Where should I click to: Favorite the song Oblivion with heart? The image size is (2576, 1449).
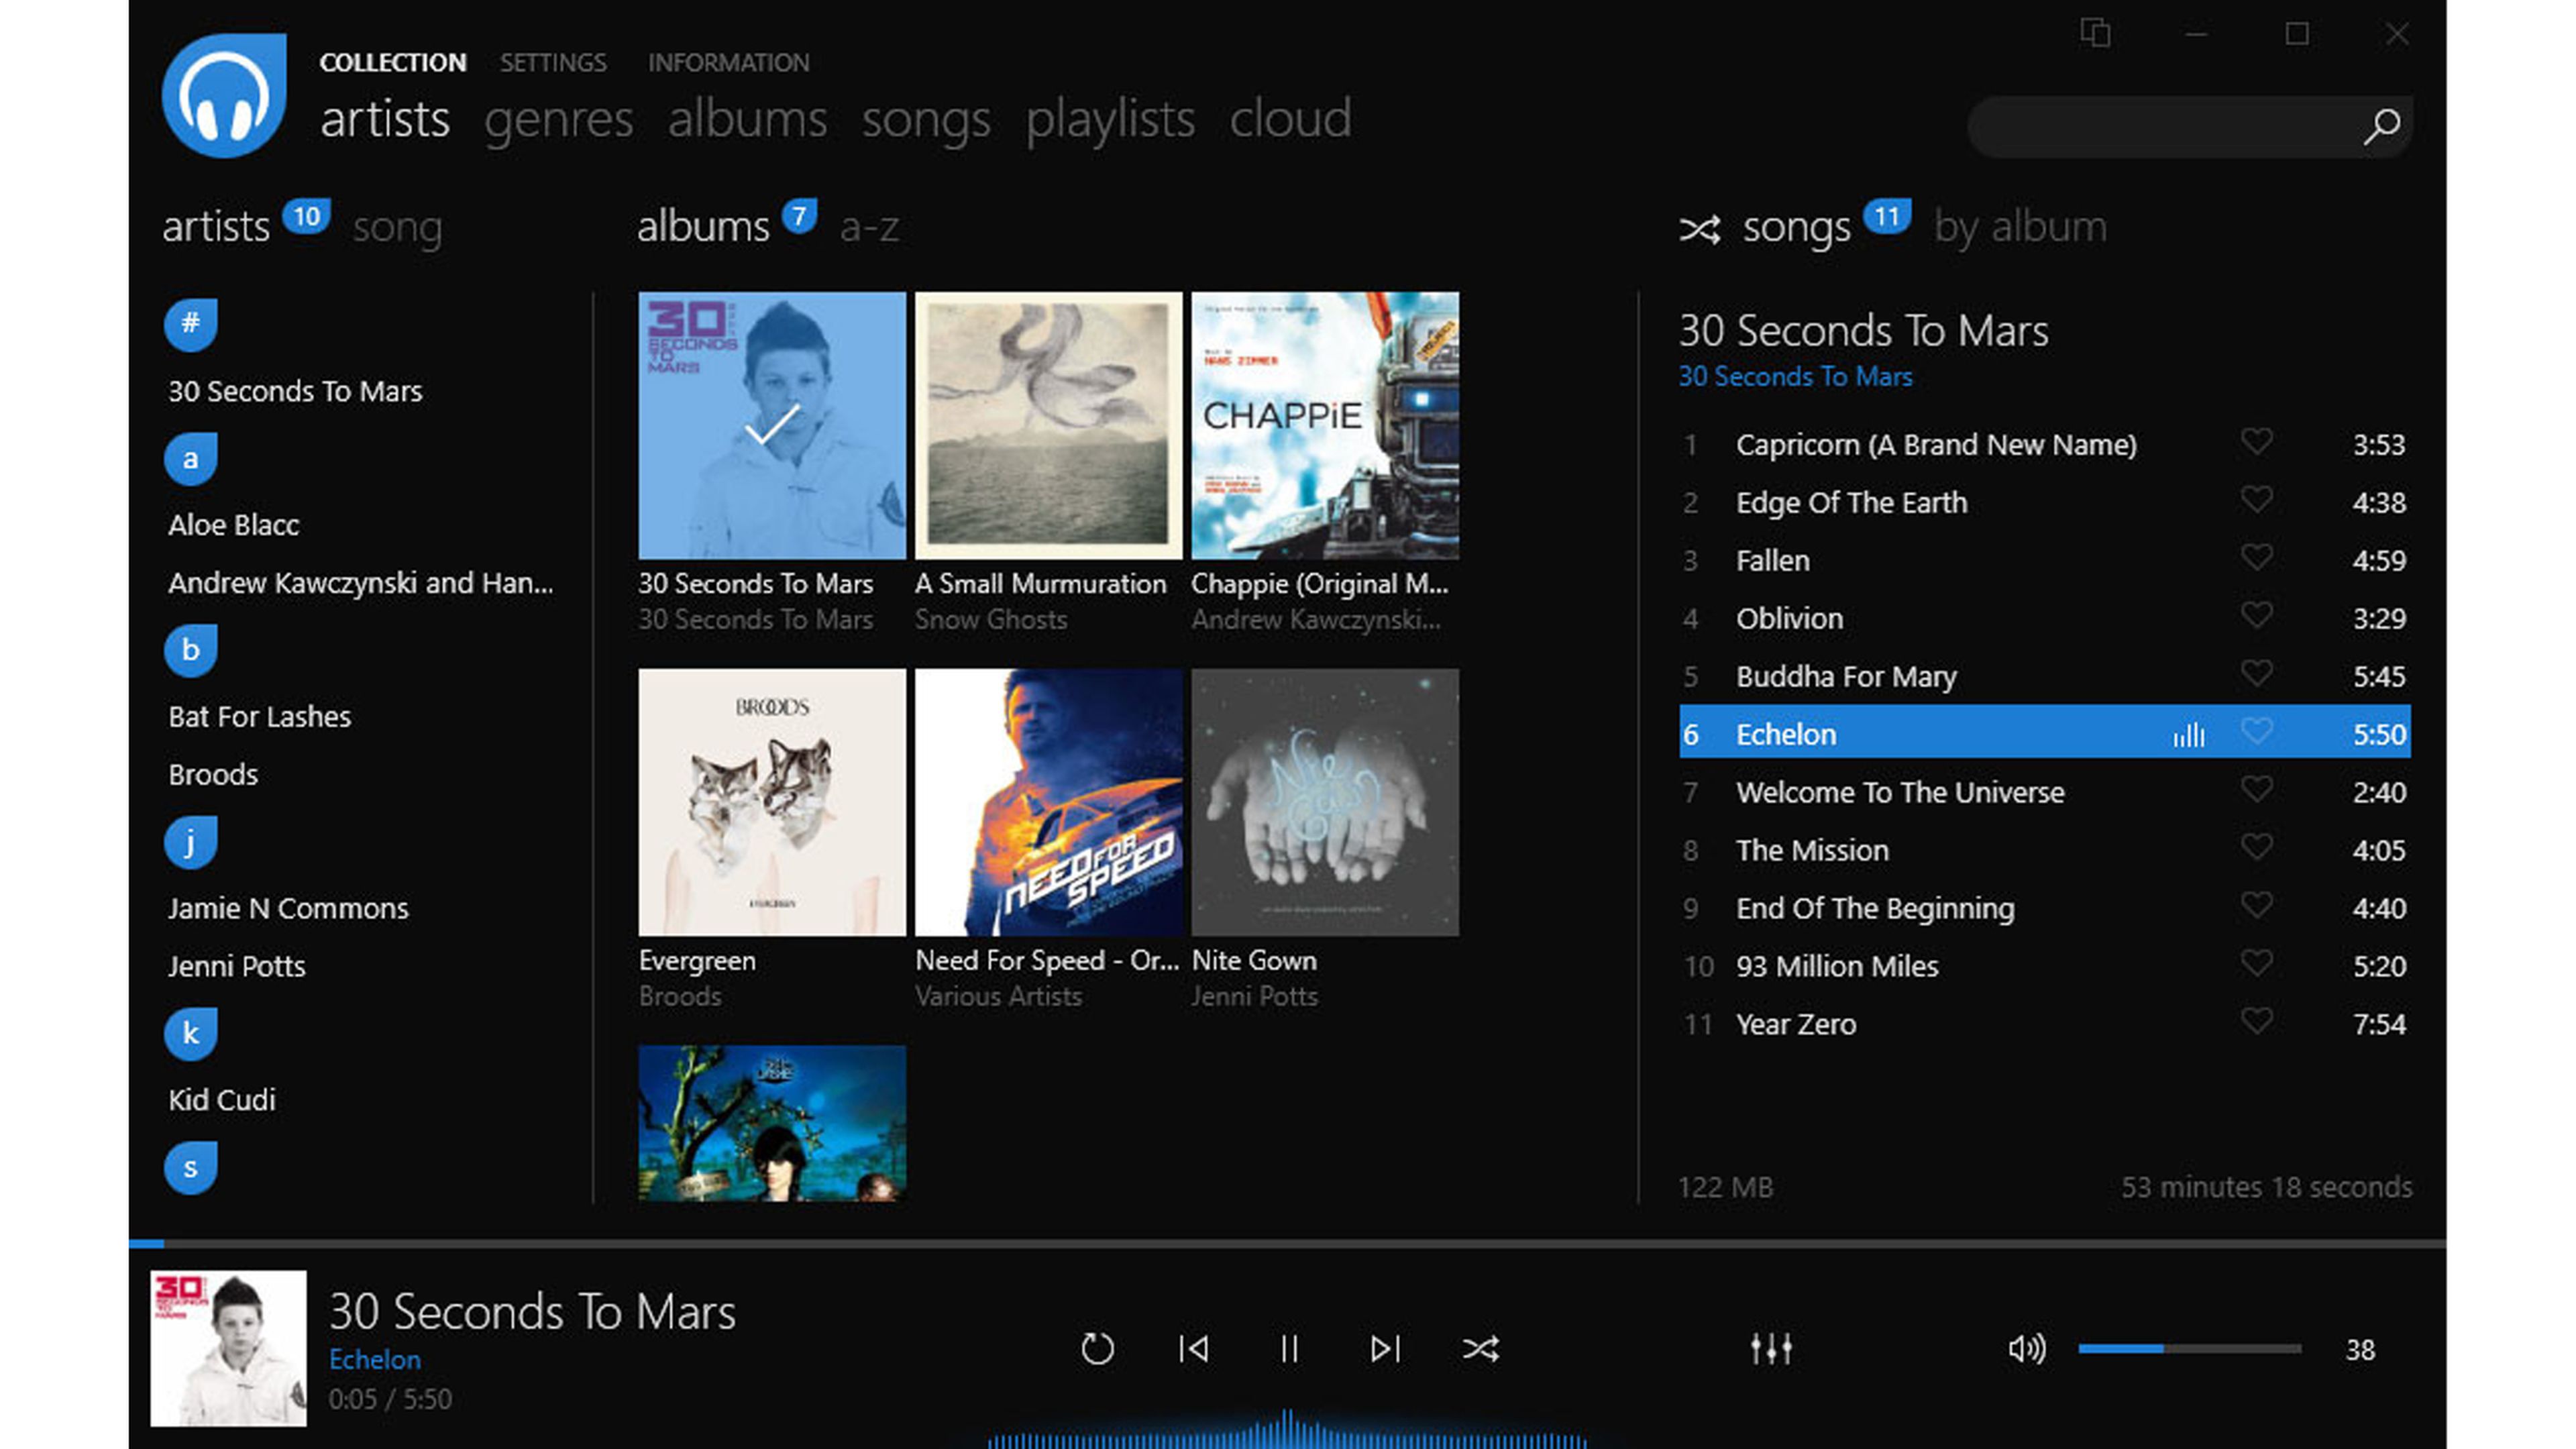coord(2256,615)
